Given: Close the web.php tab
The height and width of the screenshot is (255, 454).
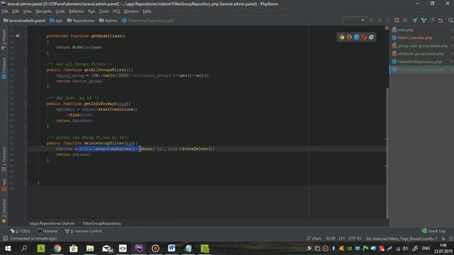Looking at the screenshot, I should [451, 30].
